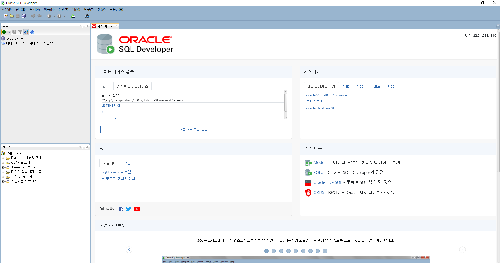Open the Oracle Database XE link
Screen dimensions: 500x263
click(x=320, y=108)
